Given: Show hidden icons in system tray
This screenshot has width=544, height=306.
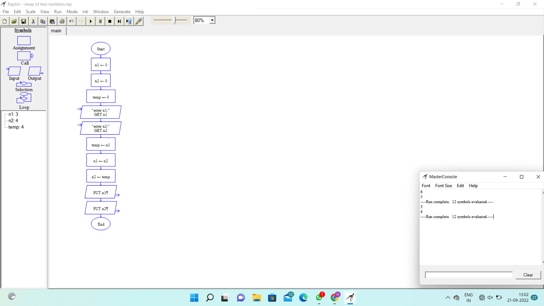Looking at the screenshot, I should [x=448, y=297].
